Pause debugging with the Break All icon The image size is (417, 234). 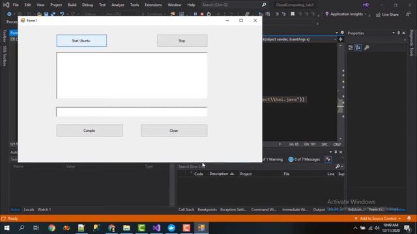(195, 14)
